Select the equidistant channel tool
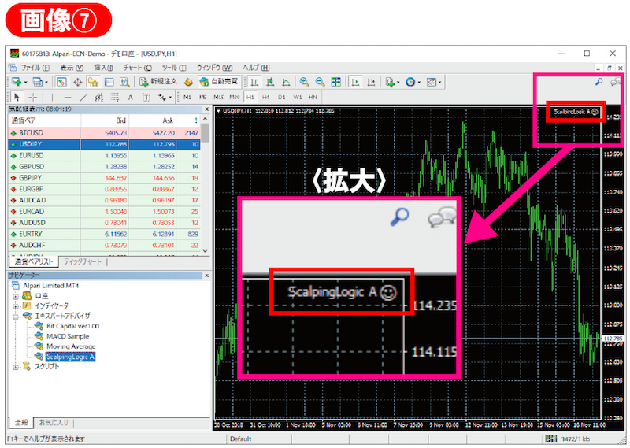The width and height of the screenshot is (630, 448). click(x=99, y=97)
